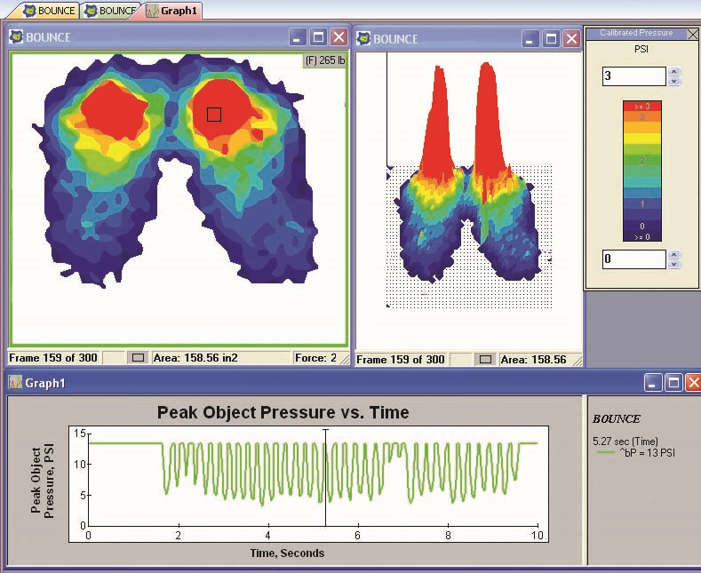Decrease the lower pressure limit with down arrow
This screenshot has height=573, width=701.
tap(674, 264)
